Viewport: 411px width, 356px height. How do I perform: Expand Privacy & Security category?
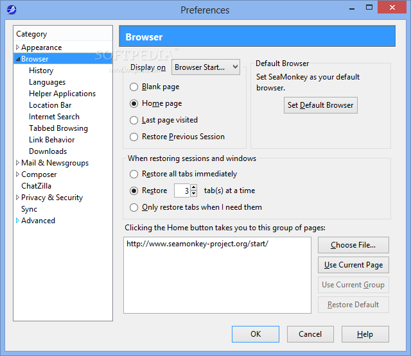[17, 198]
